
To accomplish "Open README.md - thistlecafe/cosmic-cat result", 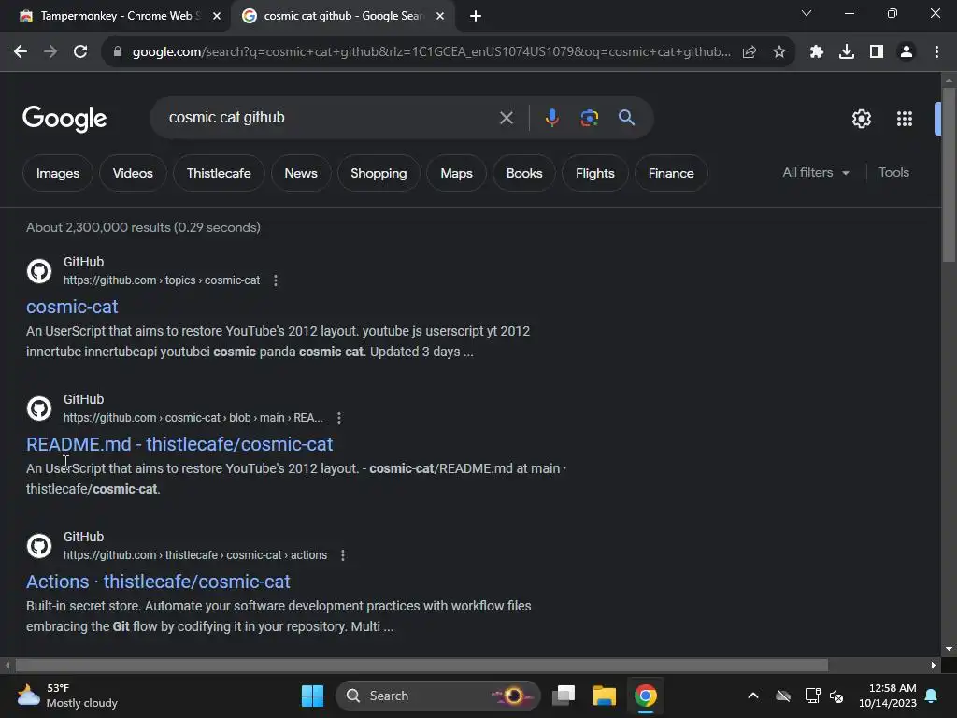I will click(x=179, y=444).
